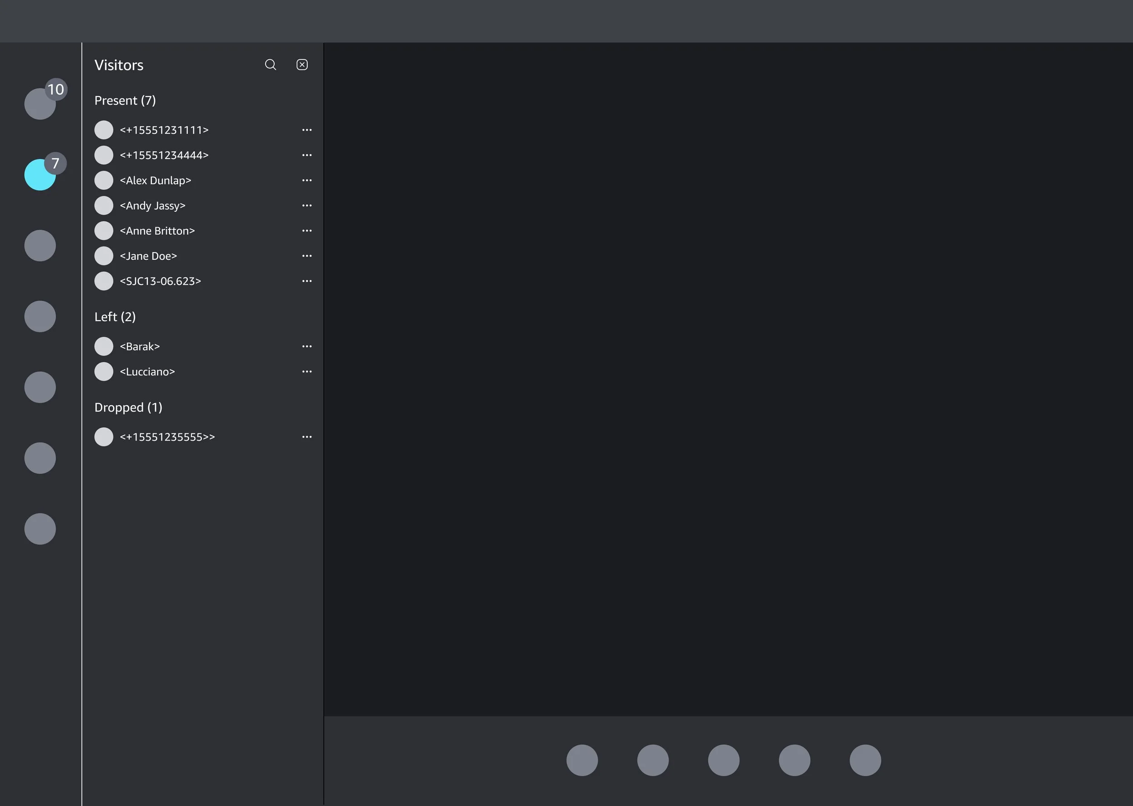Viewport: 1133px width, 806px height.
Task: Click ellipsis for SJC13-06.623 room
Action: point(307,281)
